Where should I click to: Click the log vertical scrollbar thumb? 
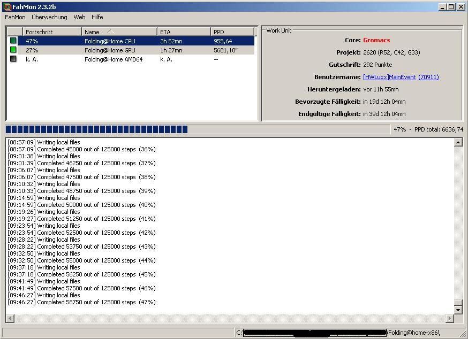click(x=458, y=302)
